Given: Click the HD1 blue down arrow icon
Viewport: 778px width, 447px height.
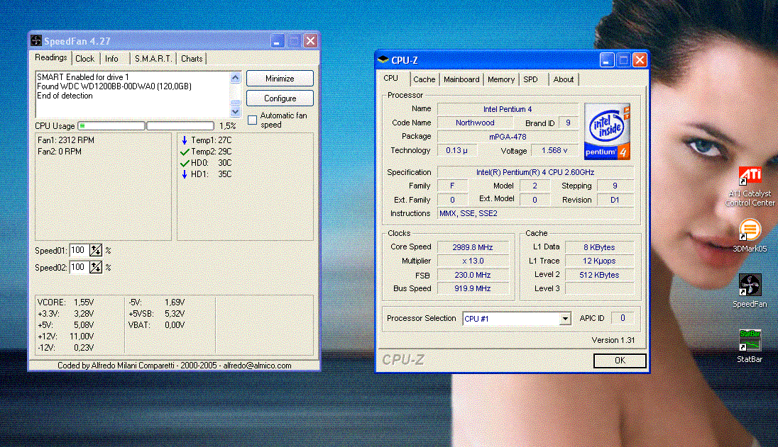Looking at the screenshot, I should 185,174.
